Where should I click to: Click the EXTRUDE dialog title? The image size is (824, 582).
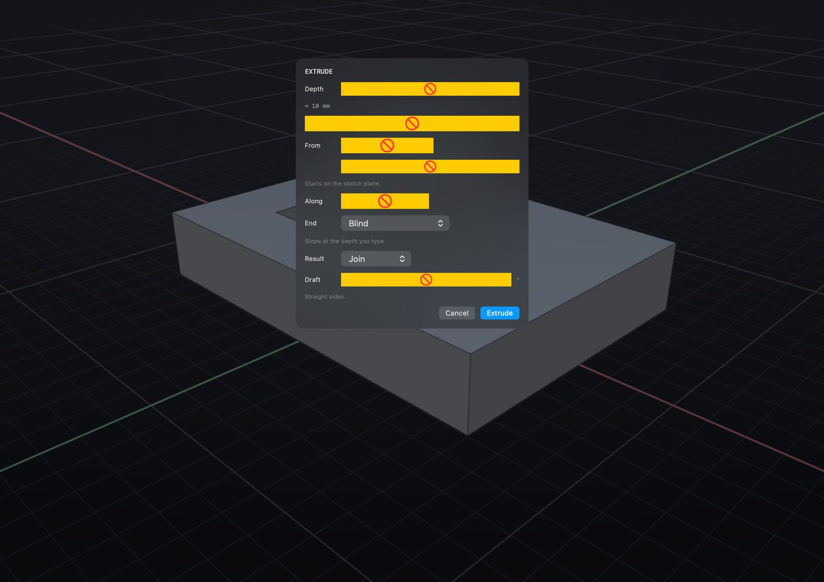pyautogui.click(x=318, y=72)
